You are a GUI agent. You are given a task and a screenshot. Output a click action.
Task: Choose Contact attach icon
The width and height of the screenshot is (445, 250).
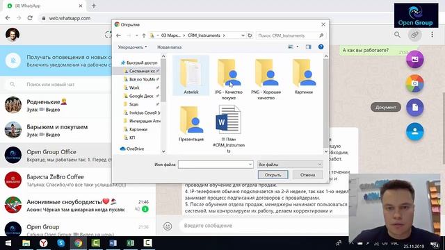tap(414, 131)
